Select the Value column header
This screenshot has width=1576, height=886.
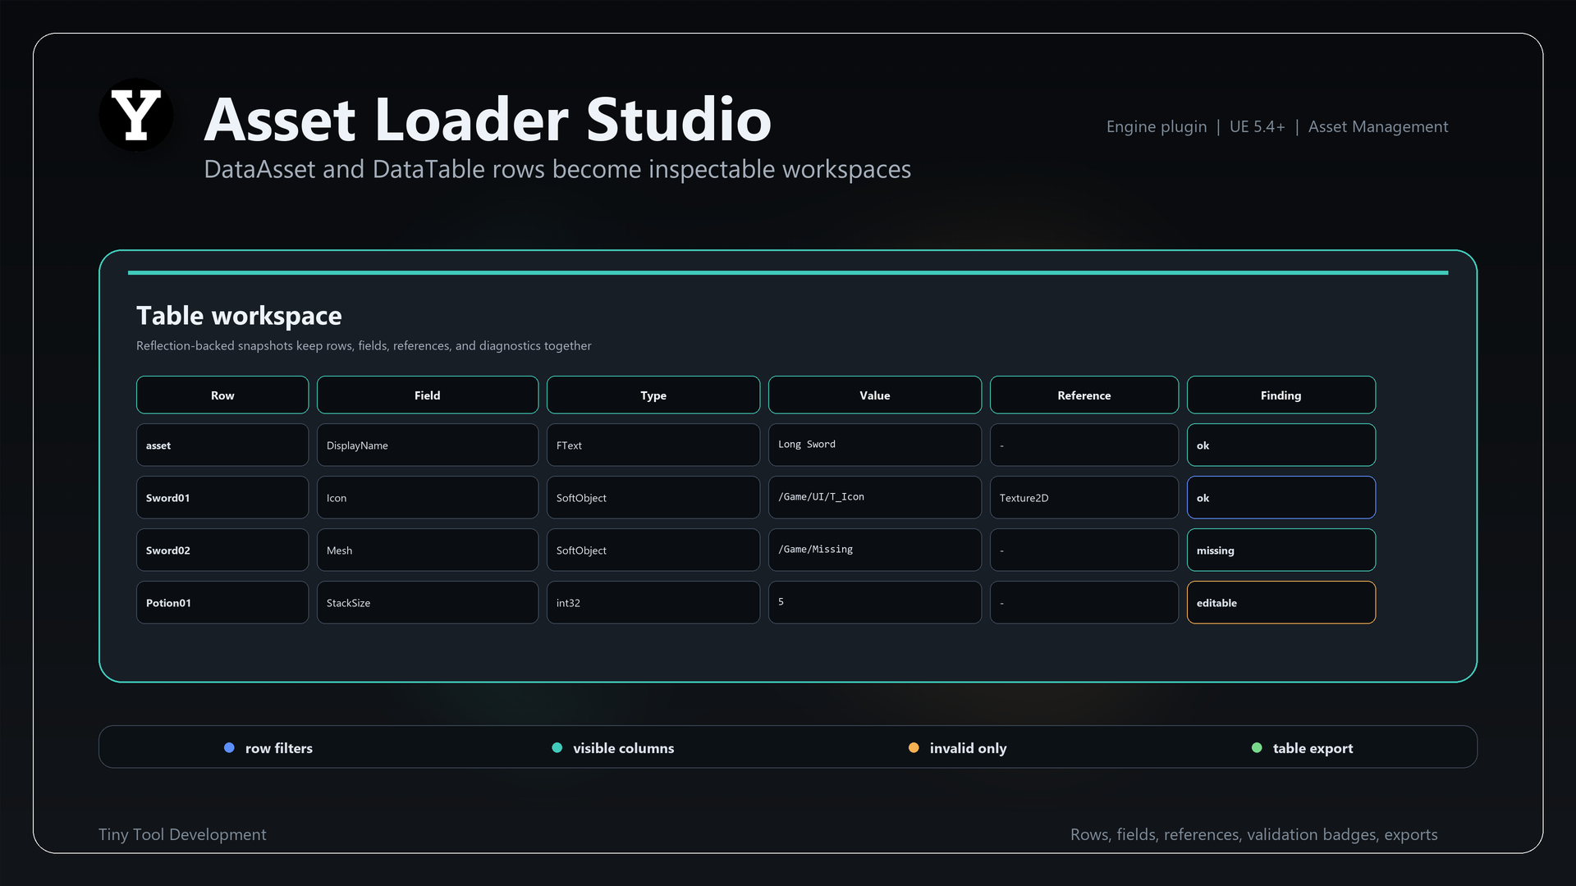tap(875, 395)
